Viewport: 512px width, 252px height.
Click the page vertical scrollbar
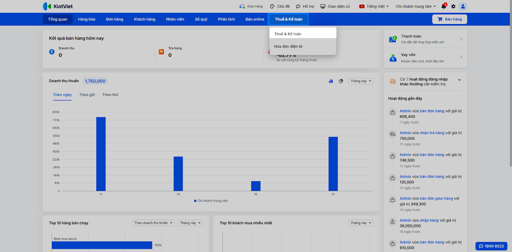(511, 83)
